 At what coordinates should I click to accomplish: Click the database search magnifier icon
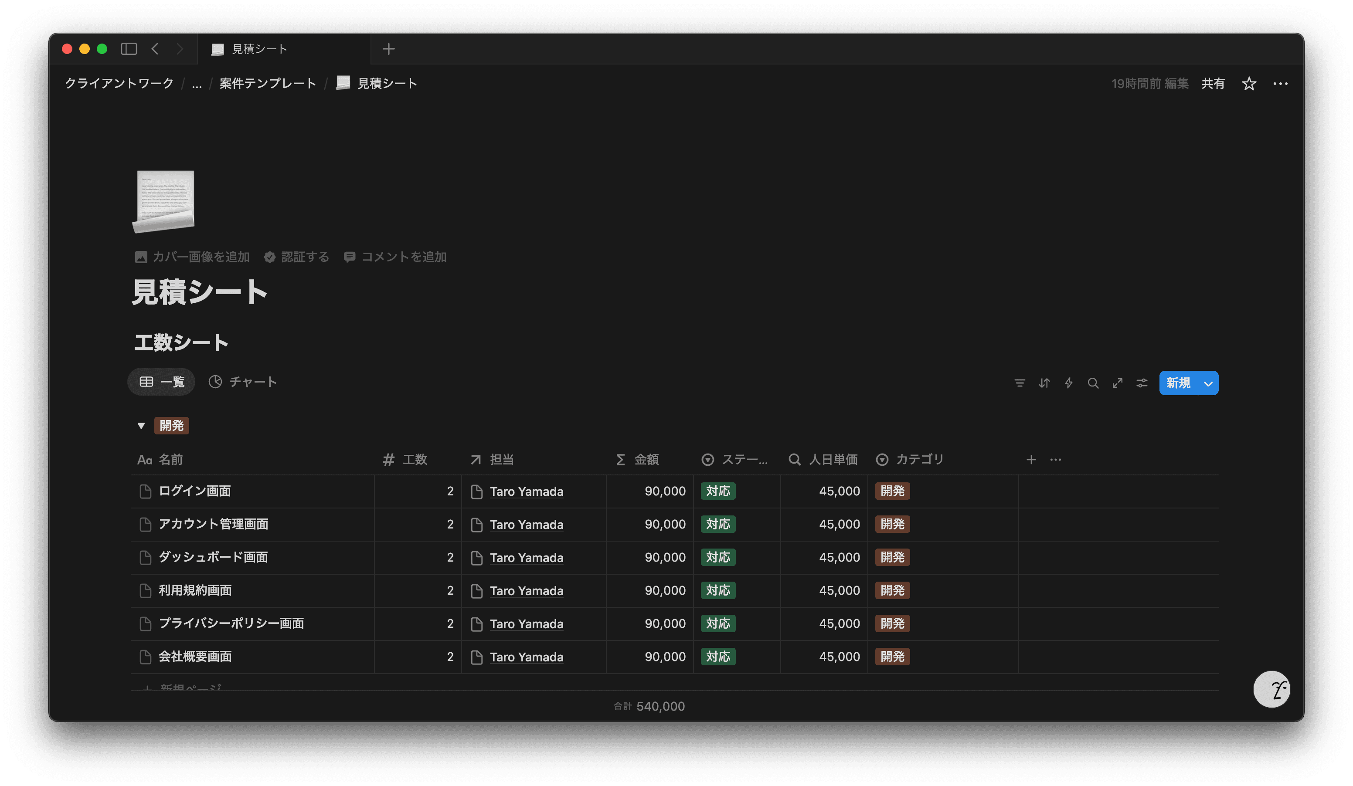1093,383
